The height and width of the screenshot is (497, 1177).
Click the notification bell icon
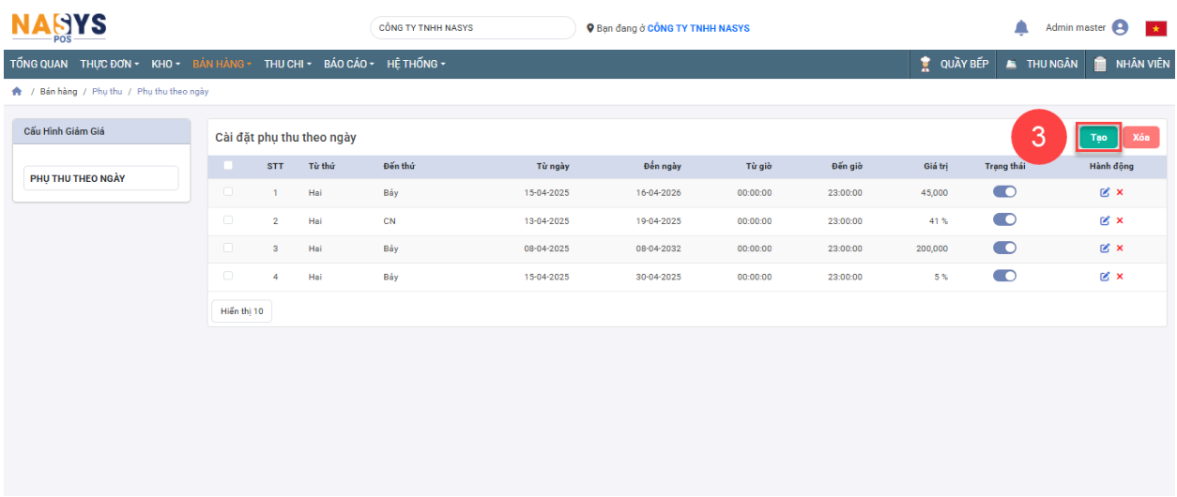[x=1021, y=28]
